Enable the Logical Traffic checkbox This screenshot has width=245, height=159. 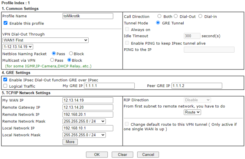tap(5, 86)
